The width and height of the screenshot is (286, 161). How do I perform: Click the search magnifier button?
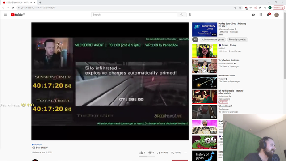(x=181, y=15)
